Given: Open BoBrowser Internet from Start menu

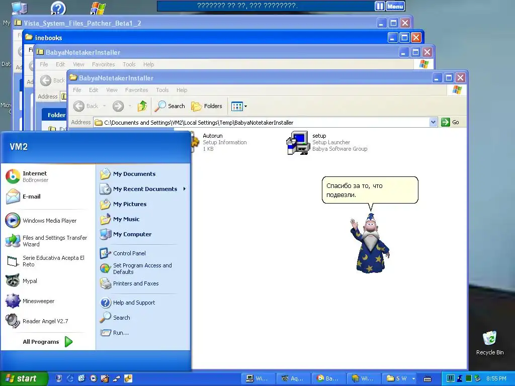Looking at the screenshot, I should tap(49, 176).
